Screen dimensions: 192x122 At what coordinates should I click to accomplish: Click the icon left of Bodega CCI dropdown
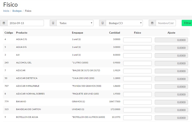coord(103,23)
